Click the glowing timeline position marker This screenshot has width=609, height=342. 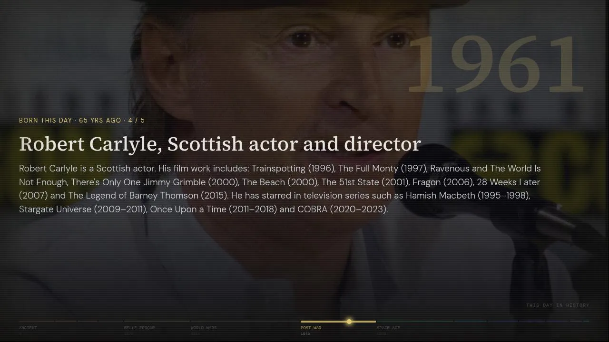pyautogui.click(x=349, y=322)
